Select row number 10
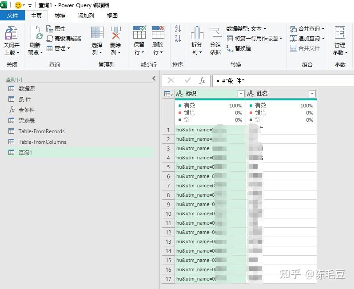354x289 pixels. click(168, 214)
